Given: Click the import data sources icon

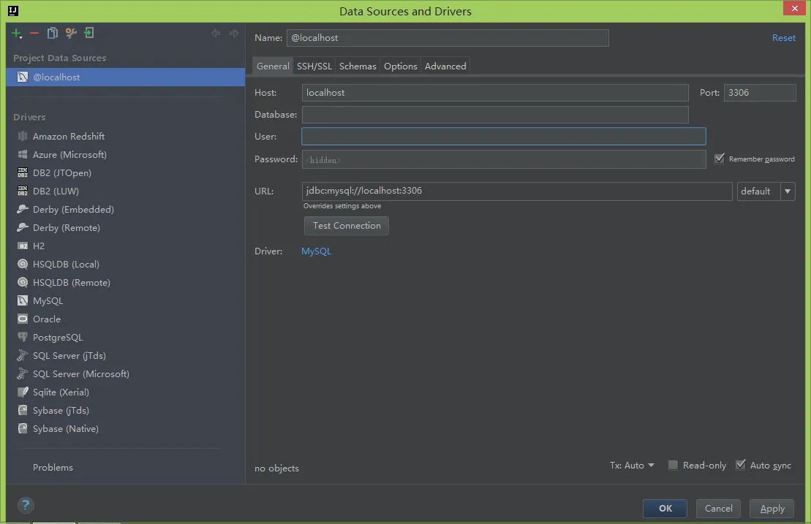Looking at the screenshot, I should click(x=88, y=34).
